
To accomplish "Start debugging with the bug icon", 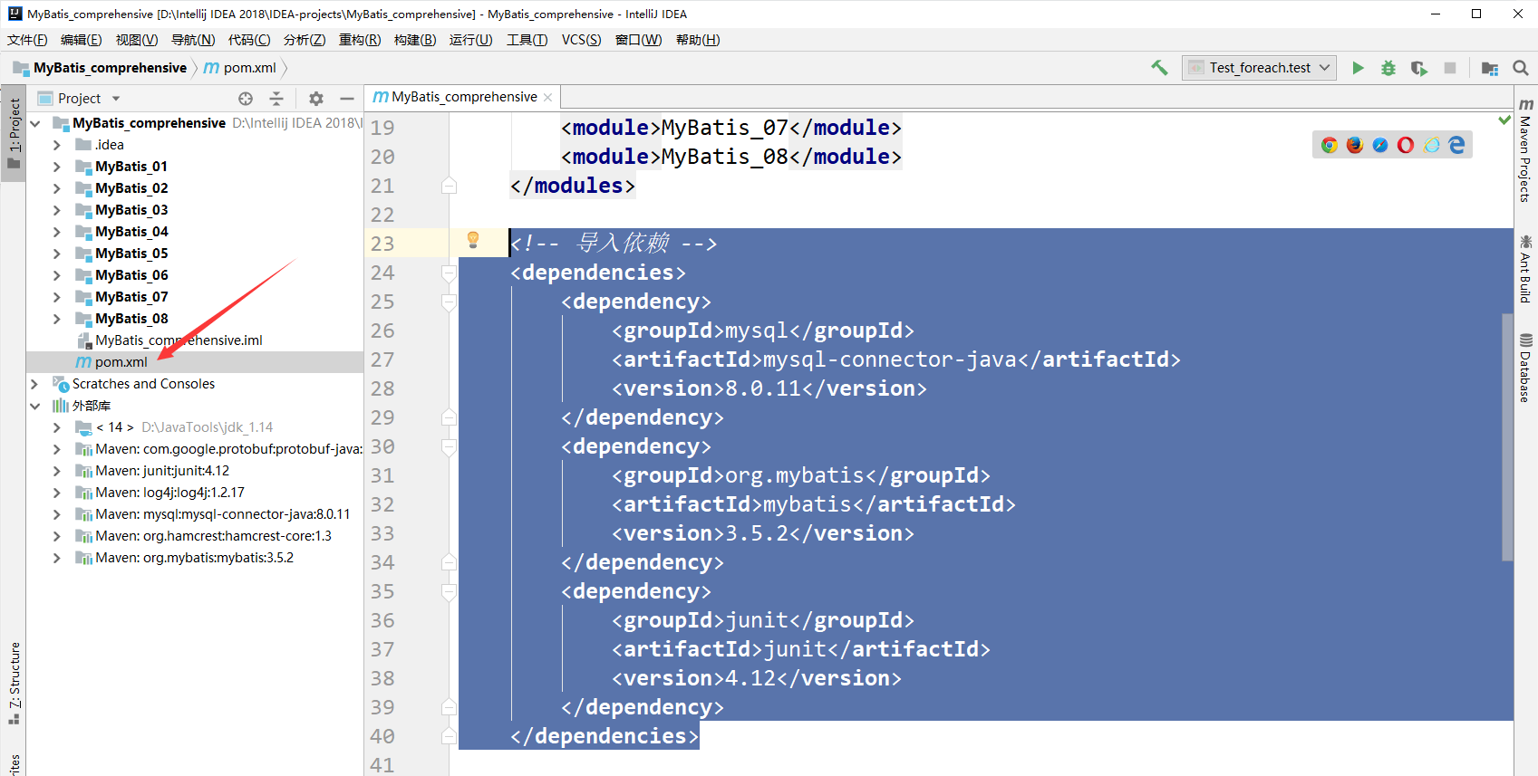I will [x=1388, y=68].
